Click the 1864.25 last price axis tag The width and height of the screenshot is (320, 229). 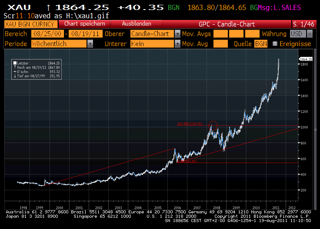[x=306, y=60]
